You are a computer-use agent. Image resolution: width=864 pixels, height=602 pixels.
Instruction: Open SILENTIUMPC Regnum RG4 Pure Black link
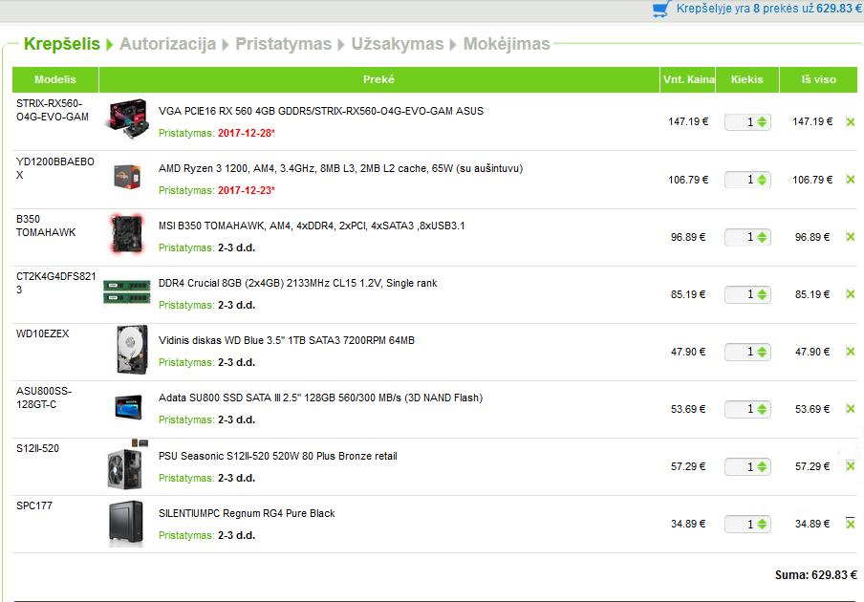point(247,513)
